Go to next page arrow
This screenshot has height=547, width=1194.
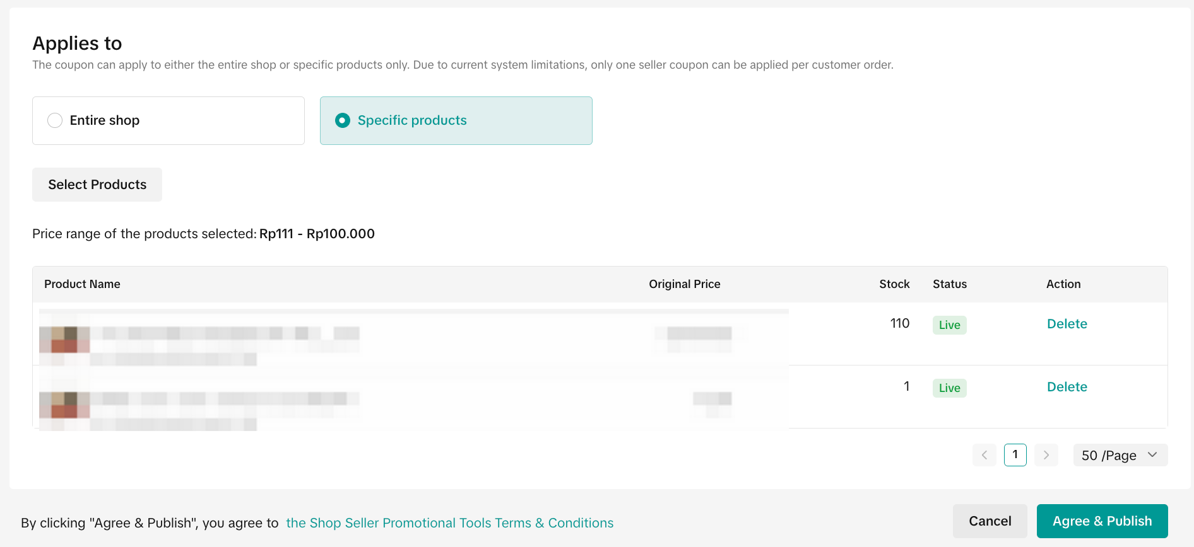(1046, 455)
